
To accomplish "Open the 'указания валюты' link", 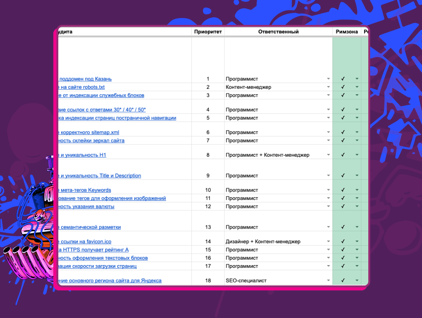I will (x=86, y=207).
